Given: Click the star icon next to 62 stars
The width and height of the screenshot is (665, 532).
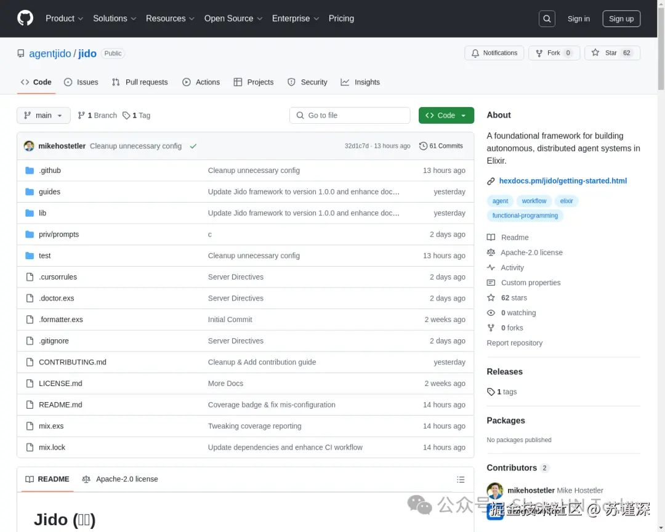Looking at the screenshot, I should coord(491,298).
